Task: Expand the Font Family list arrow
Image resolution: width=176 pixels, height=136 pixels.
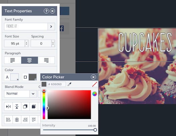Action: pos(51,27)
